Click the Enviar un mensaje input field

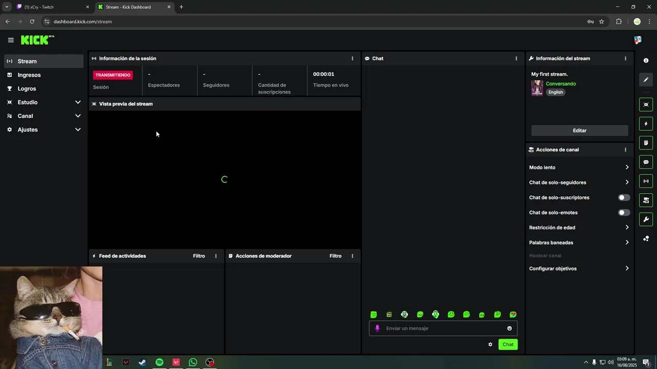pos(443,329)
